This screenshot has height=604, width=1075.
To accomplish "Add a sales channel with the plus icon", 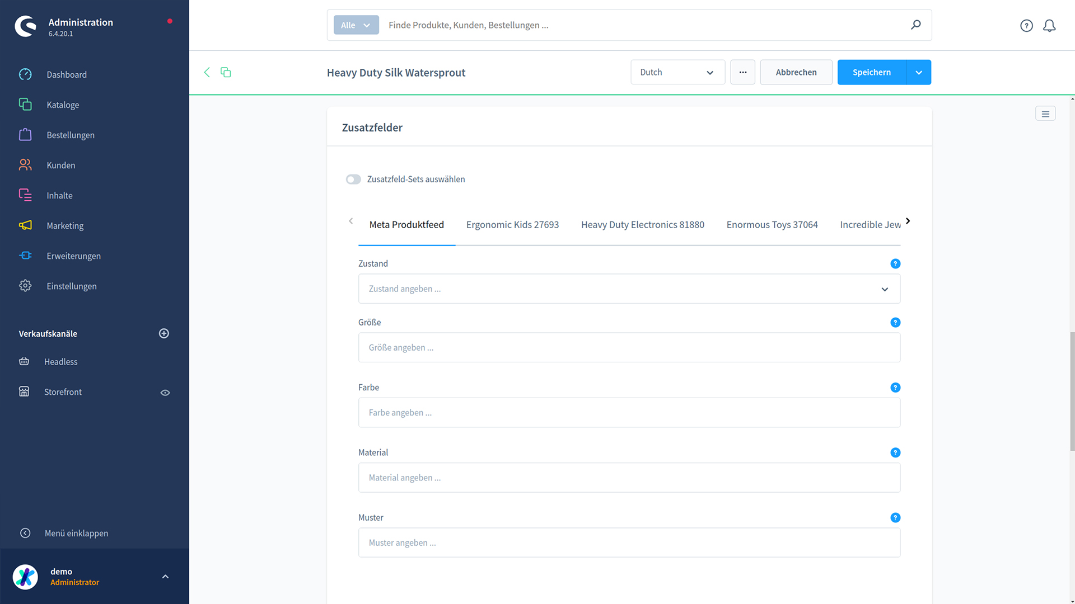I will [164, 333].
